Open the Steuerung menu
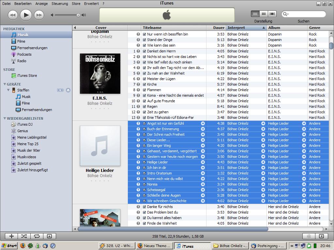The height and width of the screenshot is (250, 334). (60, 4)
